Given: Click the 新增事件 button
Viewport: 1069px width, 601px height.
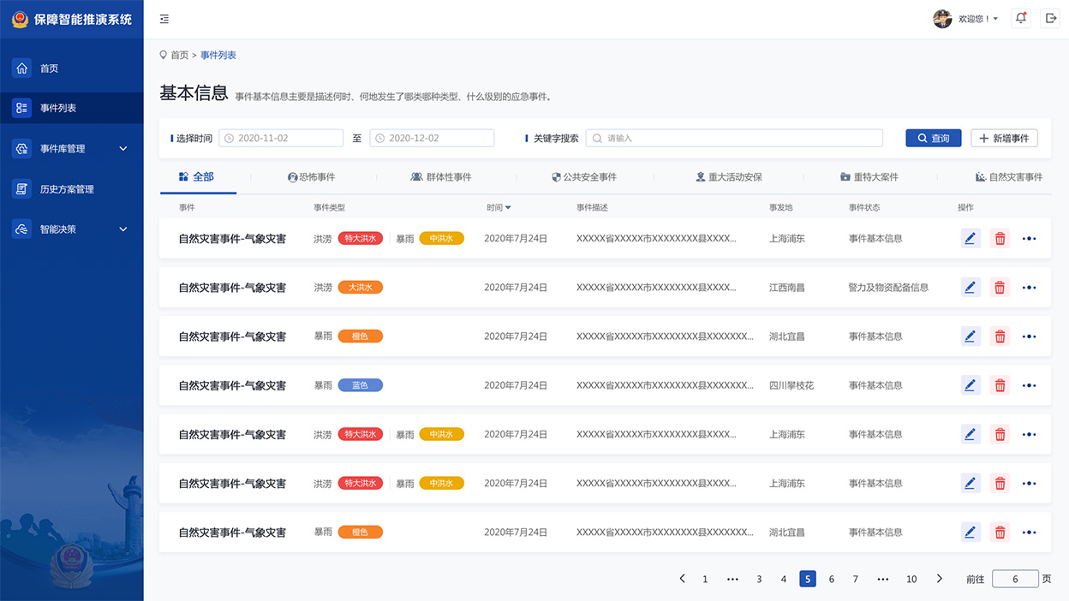Looking at the screenshot, I should 1005,138.
